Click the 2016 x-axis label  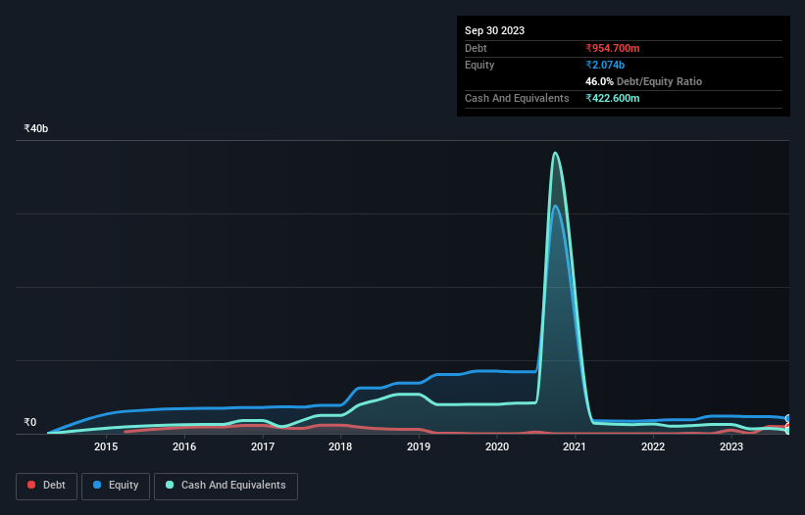pos(184,446)
